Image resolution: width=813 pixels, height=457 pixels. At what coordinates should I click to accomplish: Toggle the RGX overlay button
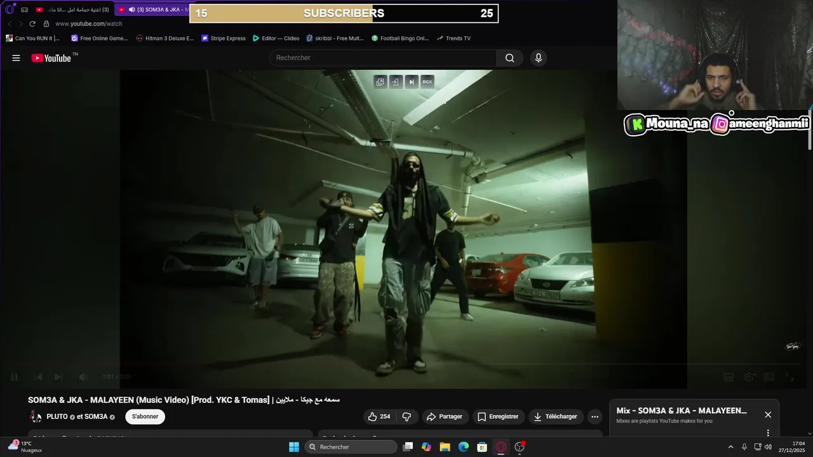click(x=427, y=82)
